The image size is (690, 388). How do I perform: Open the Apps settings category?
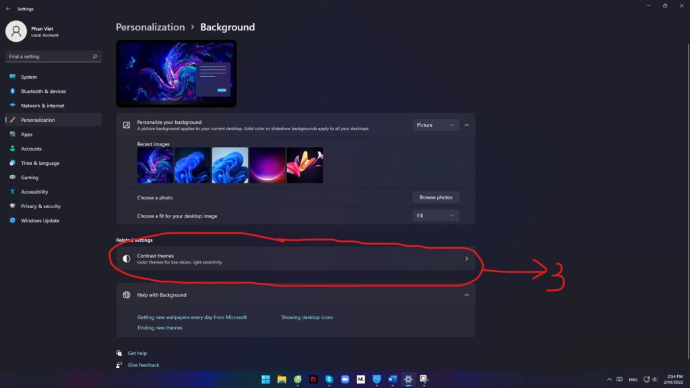point(53,134)
